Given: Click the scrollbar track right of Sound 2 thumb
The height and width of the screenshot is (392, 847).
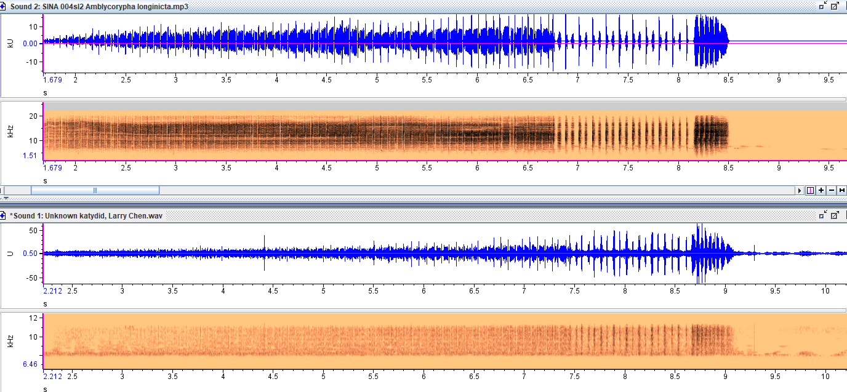Looking at the screenshot, I should tap(431, 191).
